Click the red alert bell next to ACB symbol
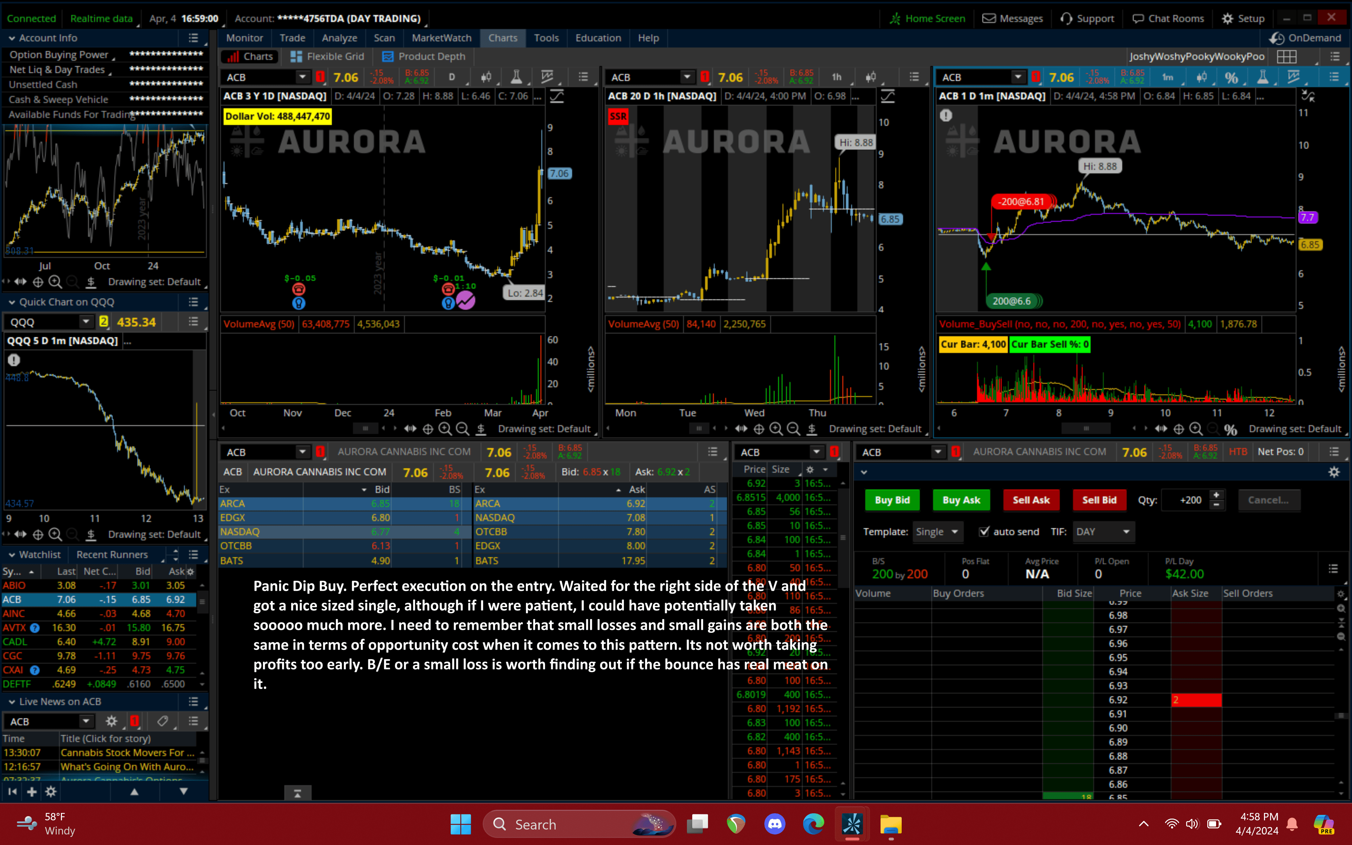Screen dimensions: 1352x845 [320, 76]
